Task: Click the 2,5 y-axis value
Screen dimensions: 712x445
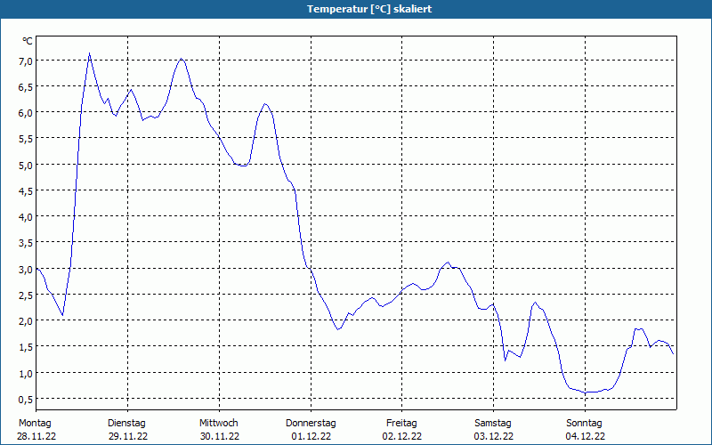Action: click(25, 295)
